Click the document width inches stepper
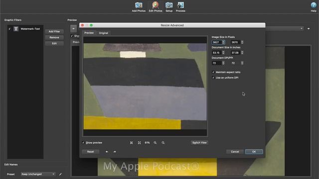 [223, 53]
